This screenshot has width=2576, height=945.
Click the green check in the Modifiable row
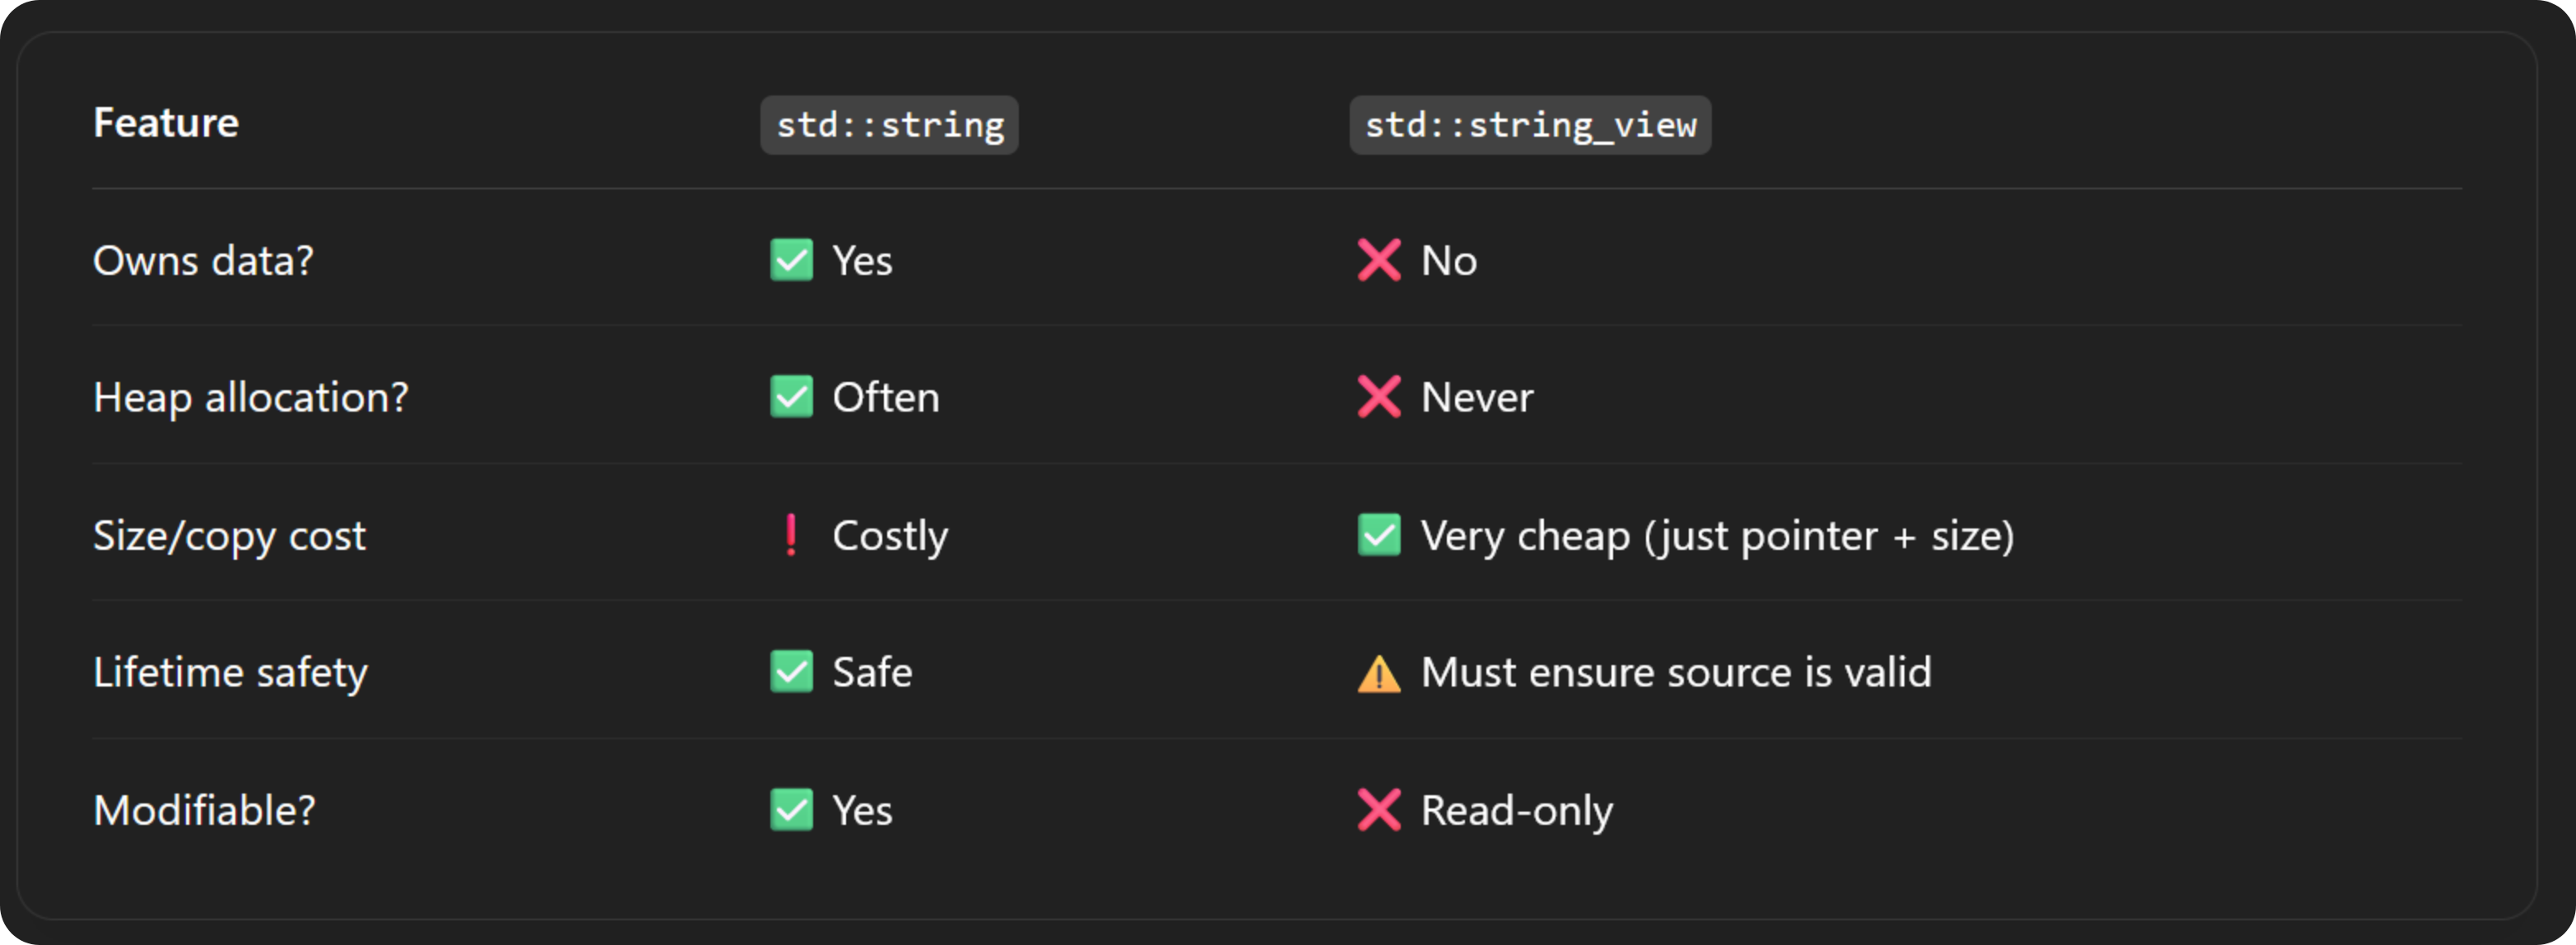(791, 810)
